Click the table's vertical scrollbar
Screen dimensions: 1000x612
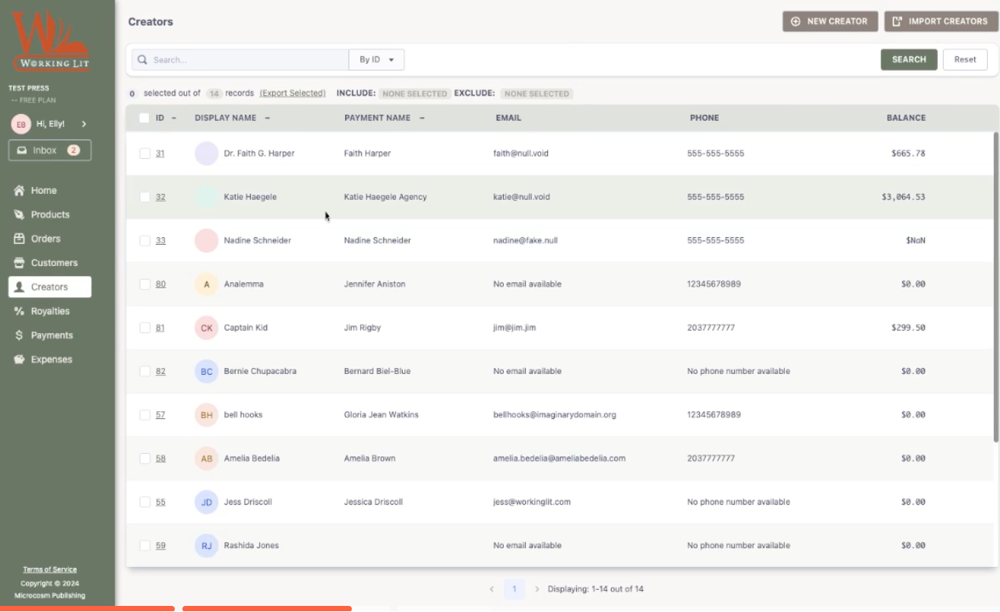(995, 287)
